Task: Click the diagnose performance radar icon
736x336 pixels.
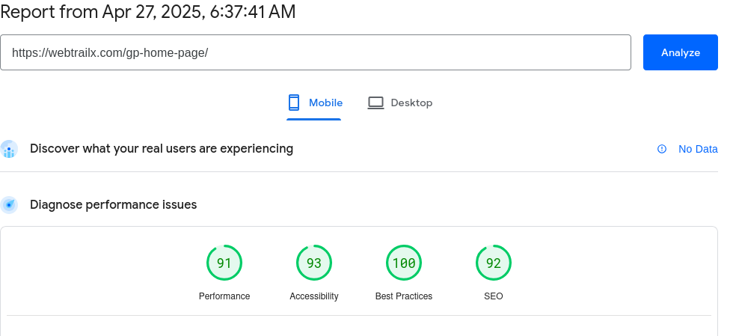Action: (x=9, y=205)
